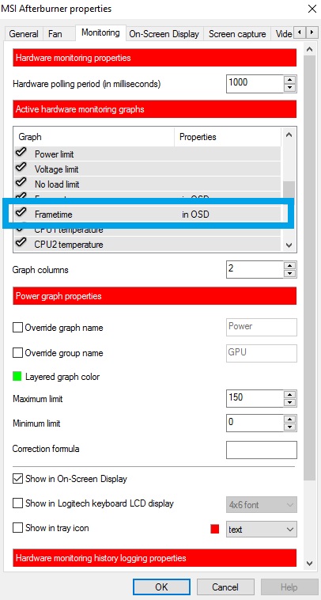The height and width of the screenshot is (600, 321).
Task: Increase hardware polling period with up arrow
Action: pos(290,80)
